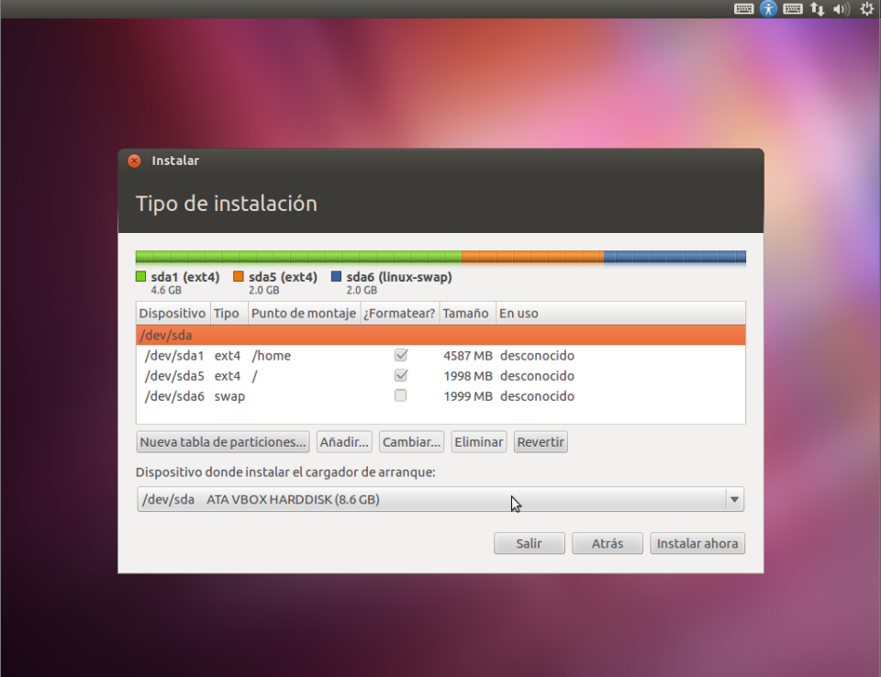Go back with the Atrás button
Image resolution: width=881 pixels, height=677 pixels.
[x=608, y=543]
